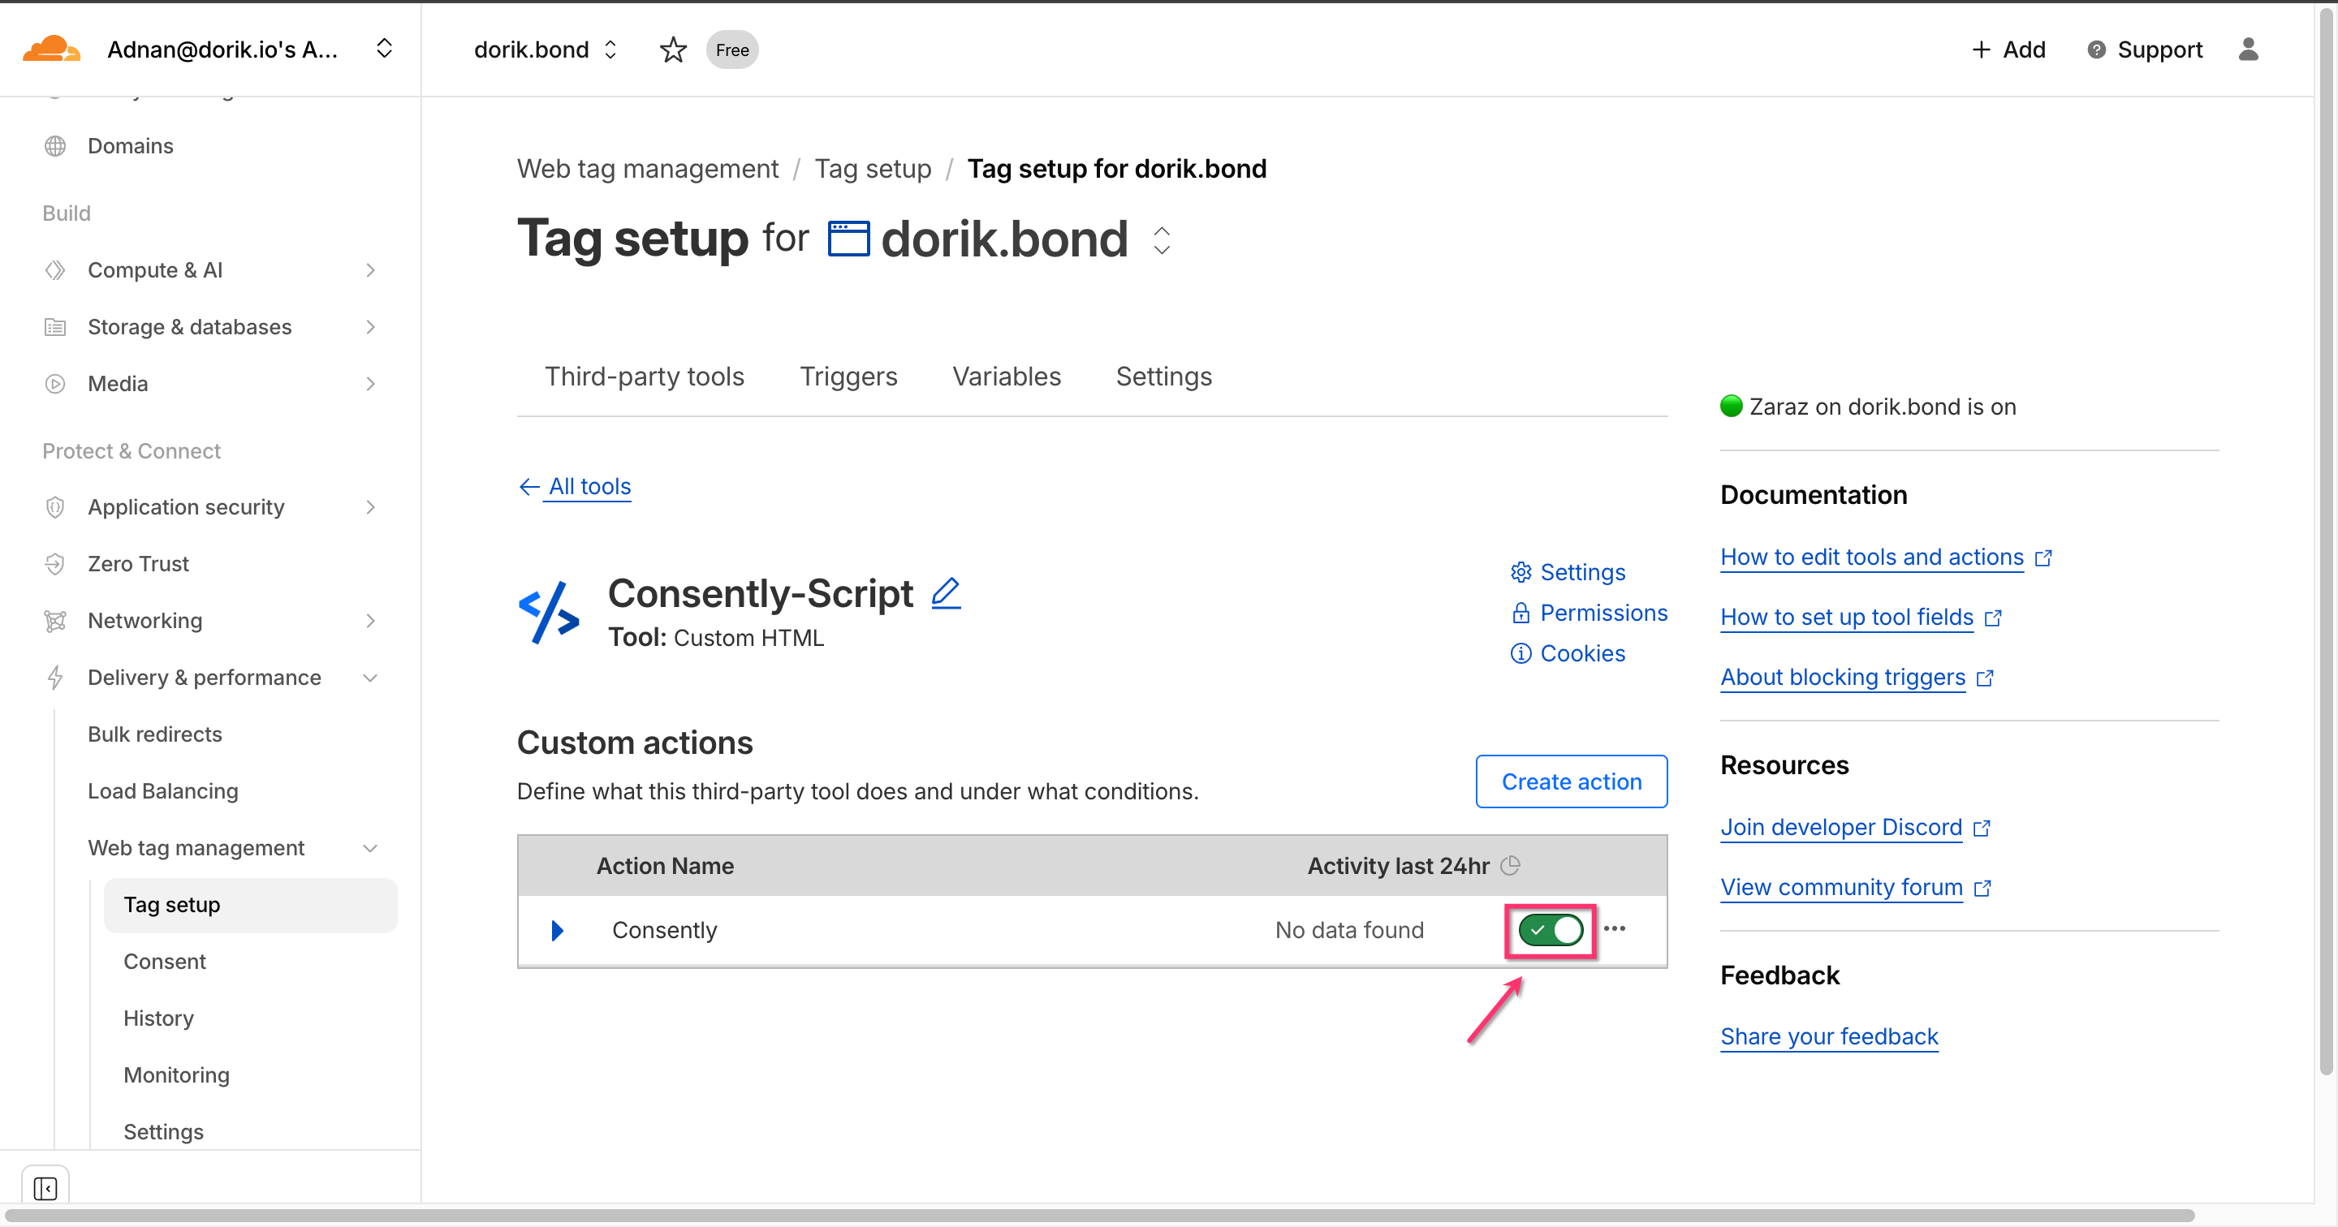Click the Cloudflare logo icon
Viewport: 2338px width, 1227px height.
click(51, 49)
